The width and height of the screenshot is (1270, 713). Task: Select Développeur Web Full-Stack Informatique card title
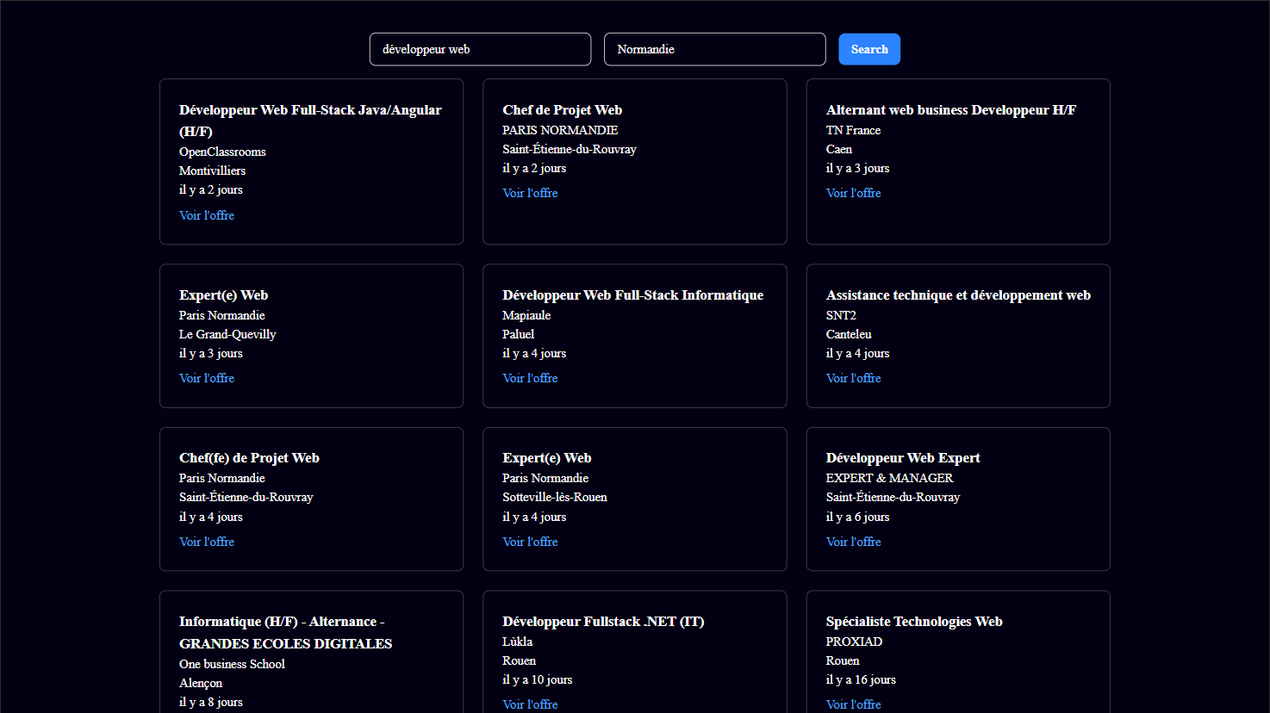coord(632,295)
